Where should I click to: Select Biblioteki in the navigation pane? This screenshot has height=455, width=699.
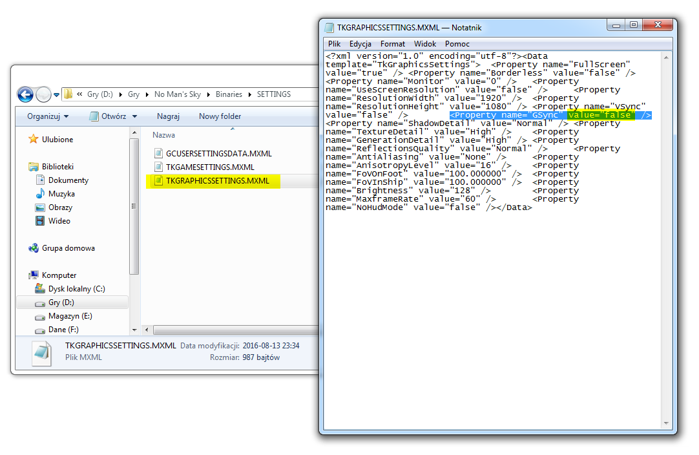point(58,167)
